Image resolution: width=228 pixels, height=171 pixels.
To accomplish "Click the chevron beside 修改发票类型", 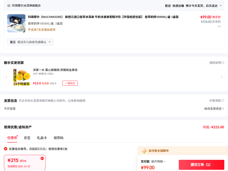I will 223,109.
